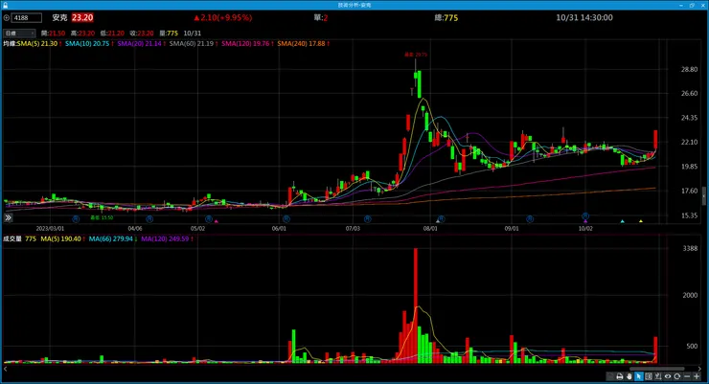Click the vertical splitter handle at right edge
Screen dimensions: 709x384
703,195
